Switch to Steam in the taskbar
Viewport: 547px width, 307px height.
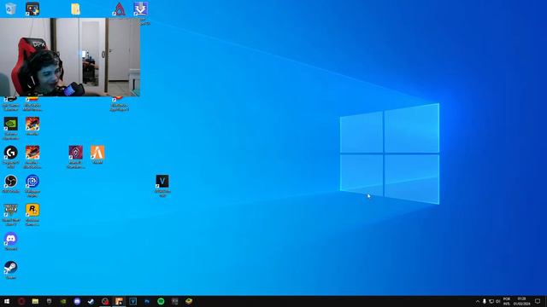[x=91, y=301]
